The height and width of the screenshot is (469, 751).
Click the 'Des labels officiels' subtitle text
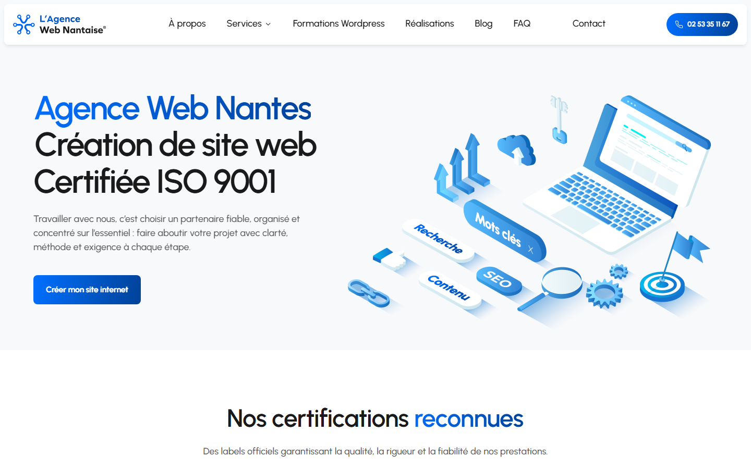click(x=375, y=451)
